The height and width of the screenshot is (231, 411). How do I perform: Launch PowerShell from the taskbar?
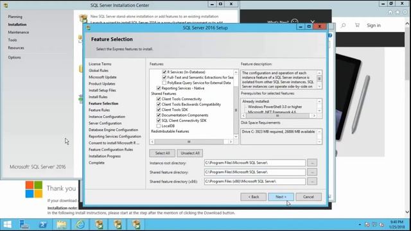pyautogui.click(x=43, y=225)
